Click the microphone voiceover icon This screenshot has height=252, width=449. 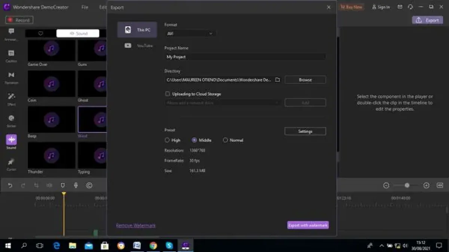(76, 186)
